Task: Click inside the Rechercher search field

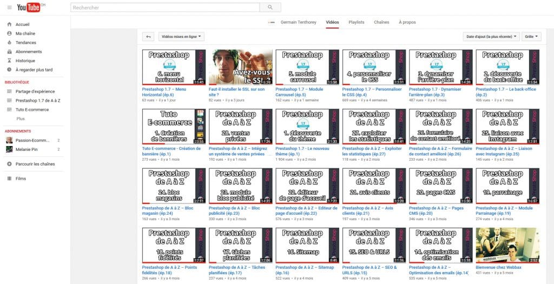Action: tap(165, 8)
